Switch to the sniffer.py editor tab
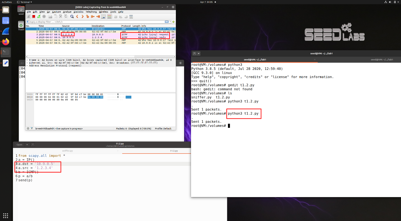 (68, 151)
